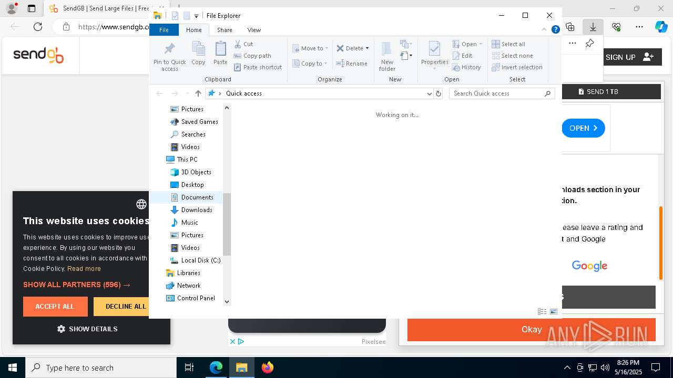Open recent locations dropdown arrow

[x=187, y=93]
